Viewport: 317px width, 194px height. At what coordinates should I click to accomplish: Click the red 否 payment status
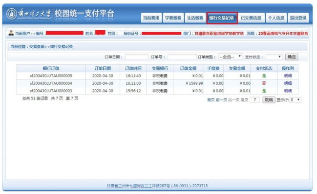click(264, 83)
